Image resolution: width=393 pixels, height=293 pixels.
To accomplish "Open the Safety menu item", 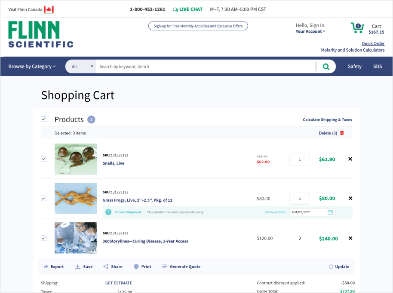I will (355, 67).
